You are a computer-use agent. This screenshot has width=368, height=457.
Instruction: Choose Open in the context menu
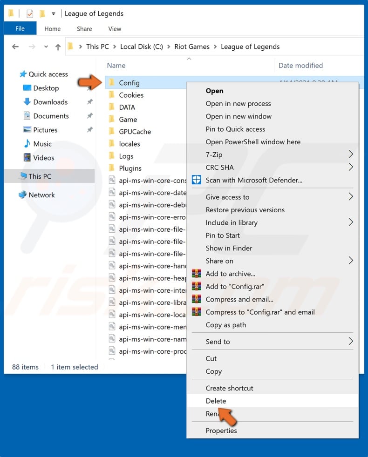[214, 91]
